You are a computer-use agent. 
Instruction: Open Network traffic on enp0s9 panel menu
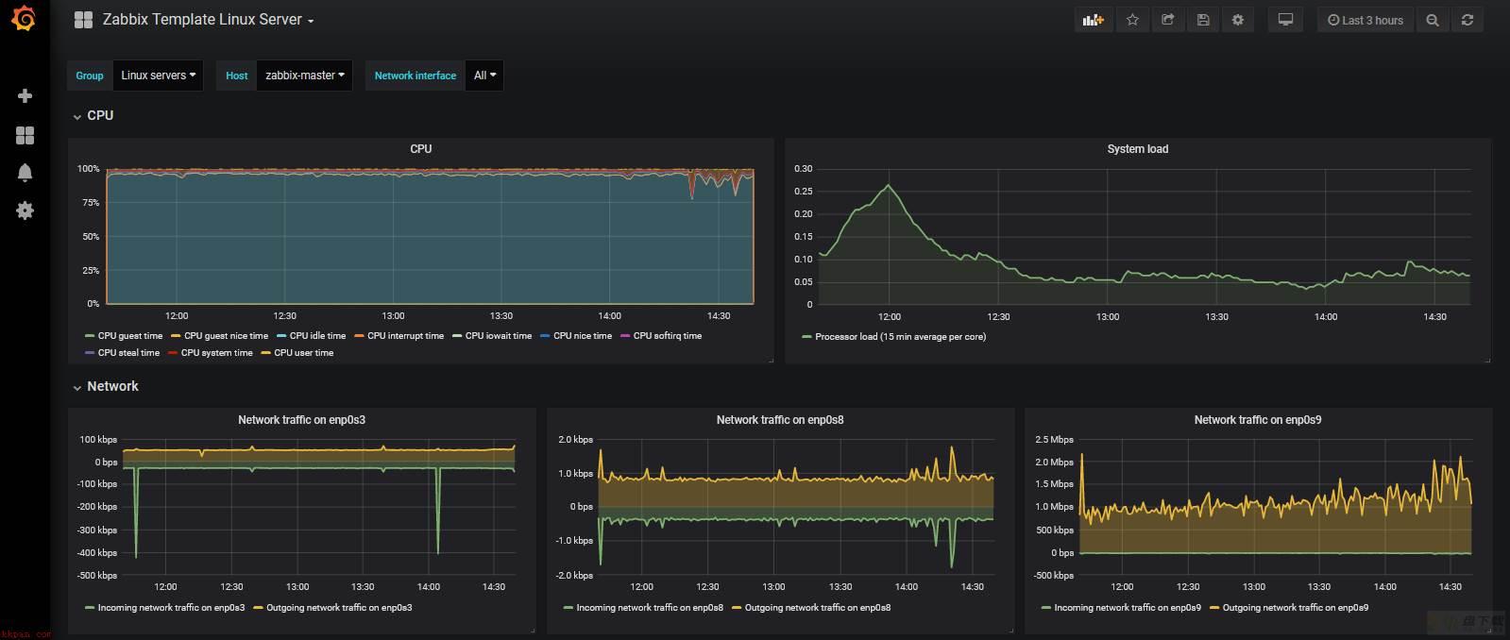click(x=1258, y=420)
